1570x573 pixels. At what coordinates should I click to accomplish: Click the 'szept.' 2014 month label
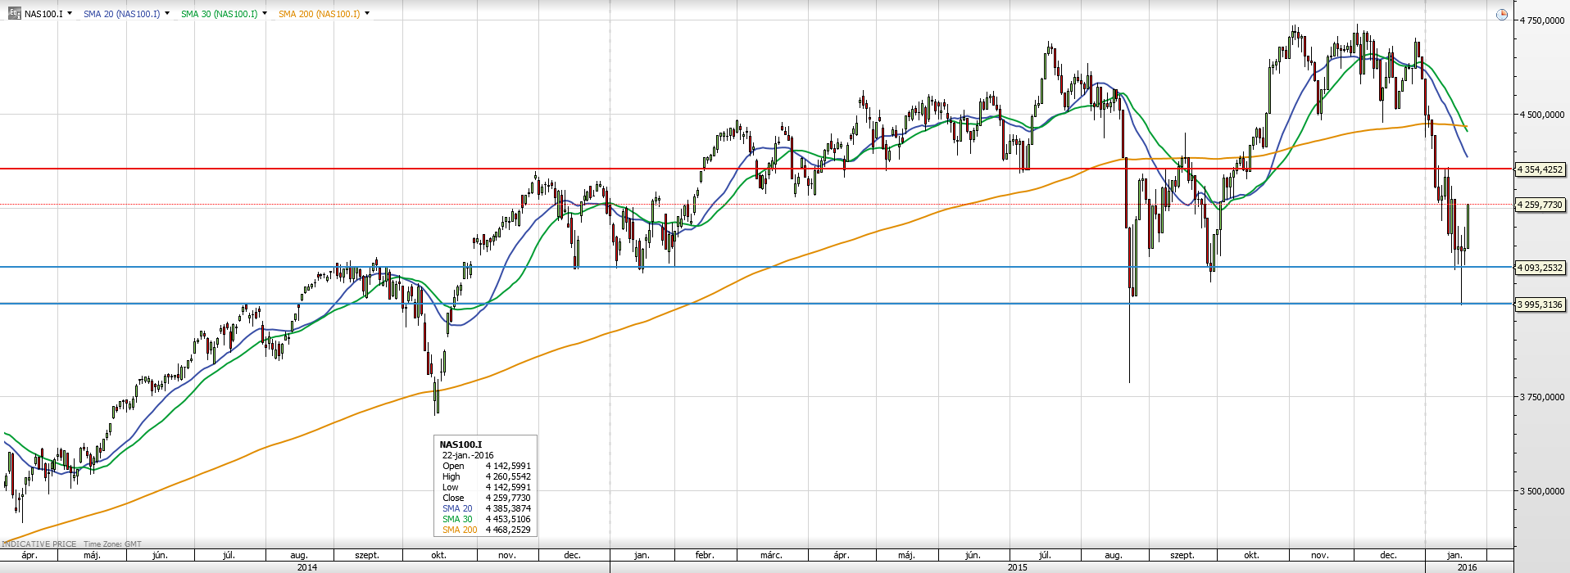(x=367, y=555)
